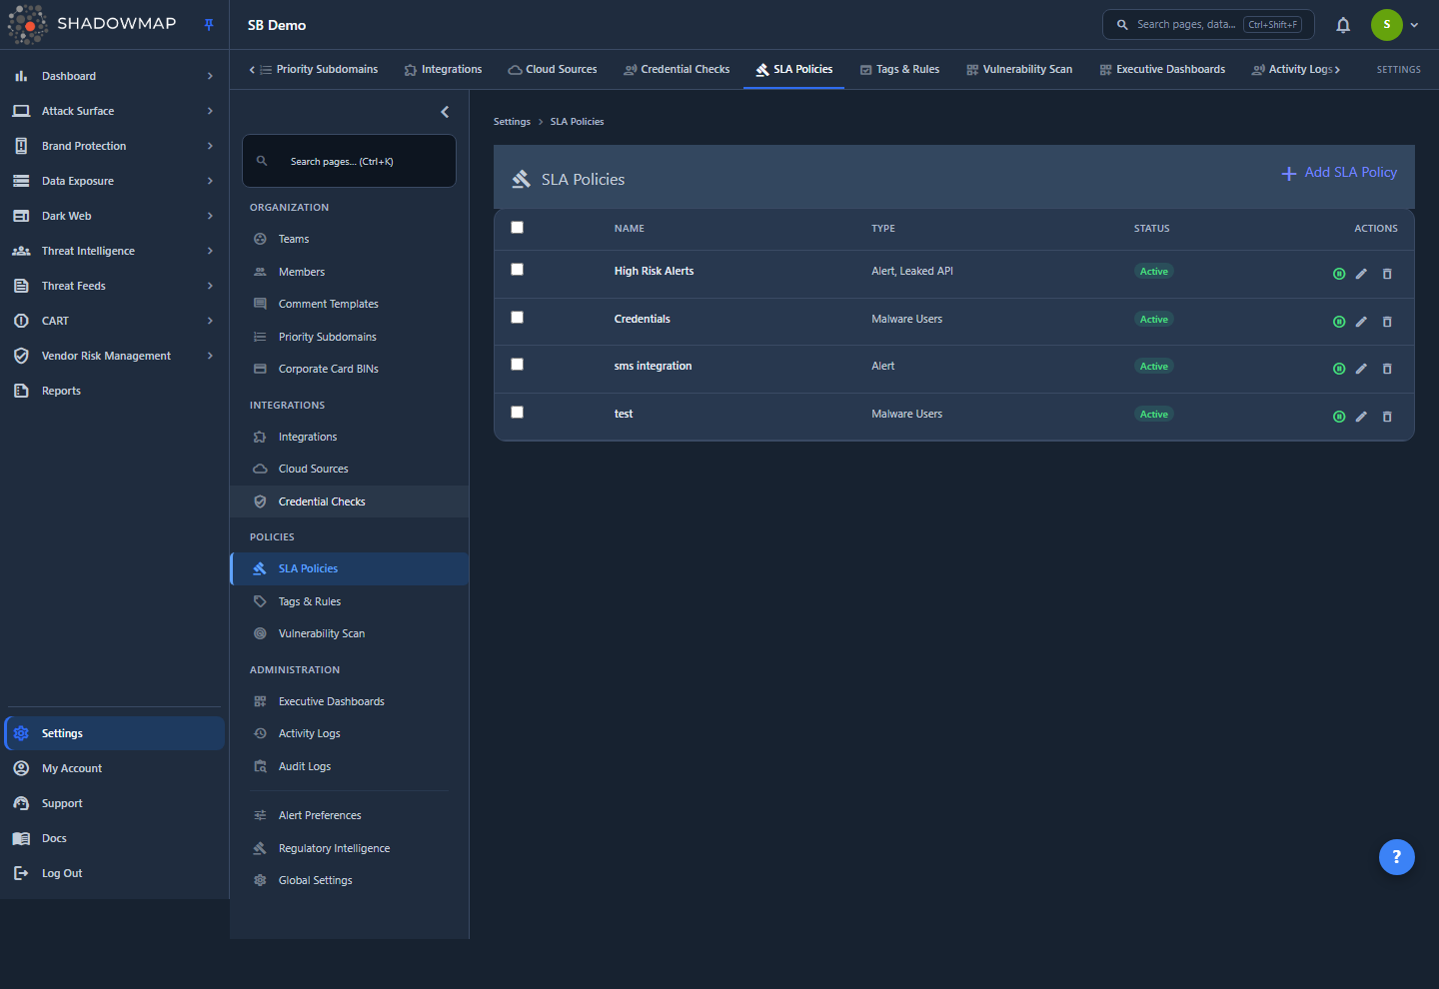Screen dimensions: 1439x989
Task: Check the test row checkbox
Action: (517, 412)
